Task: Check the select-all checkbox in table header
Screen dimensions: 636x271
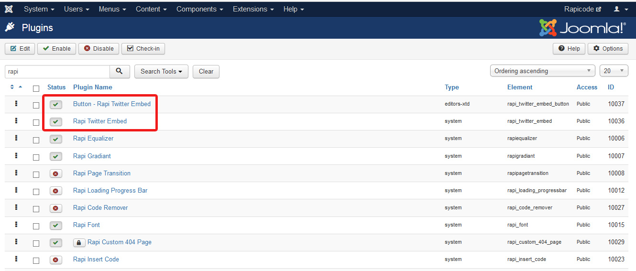Action: click(36, 88)
